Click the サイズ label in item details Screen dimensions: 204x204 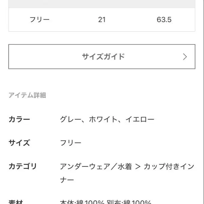(x=19, y=143)
